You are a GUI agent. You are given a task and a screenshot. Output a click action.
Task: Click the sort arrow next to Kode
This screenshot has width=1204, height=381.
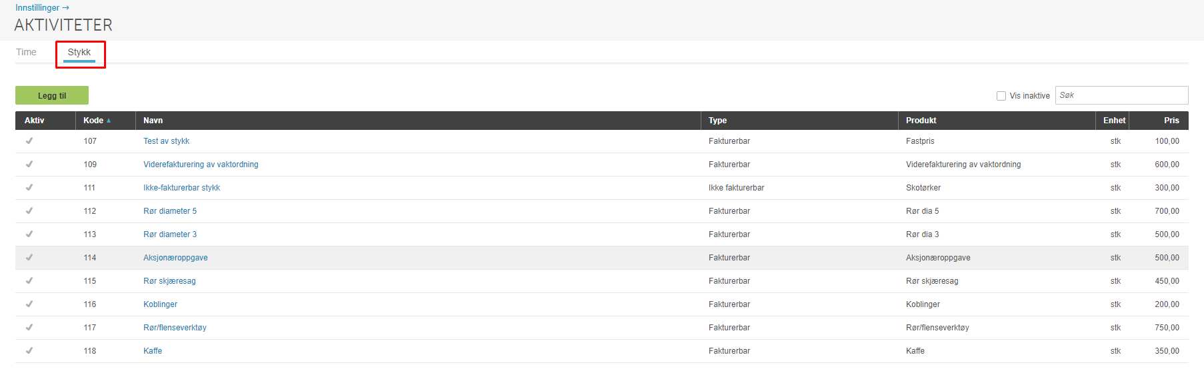[109, 121]
